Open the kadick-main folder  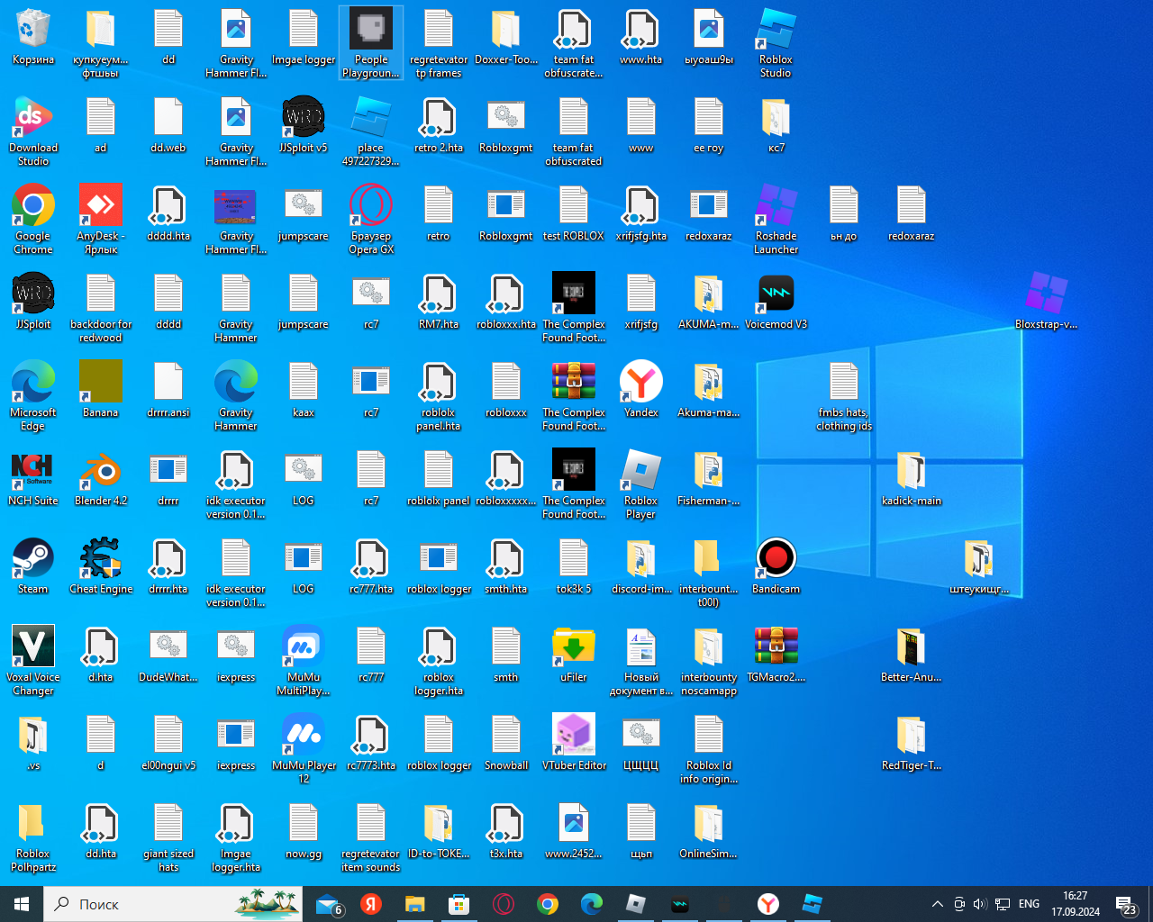pyautogui.click(x=911, y=471)
